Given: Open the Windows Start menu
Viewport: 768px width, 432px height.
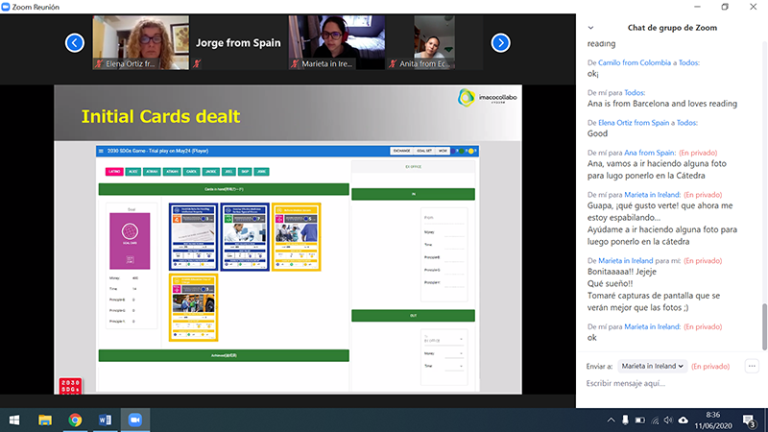Looking at the screenshot, I should click(x=14, y=420).
